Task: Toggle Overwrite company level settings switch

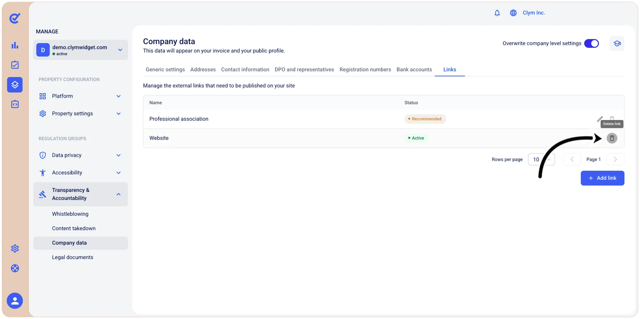Action: [591, 43]
